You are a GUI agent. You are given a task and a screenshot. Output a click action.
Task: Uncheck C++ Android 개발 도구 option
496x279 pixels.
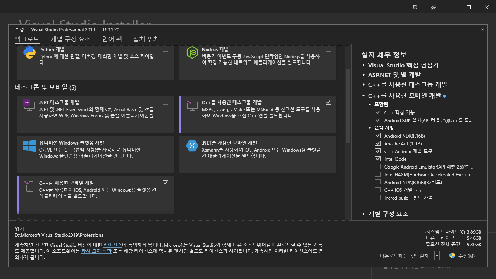tap(378, 151)
